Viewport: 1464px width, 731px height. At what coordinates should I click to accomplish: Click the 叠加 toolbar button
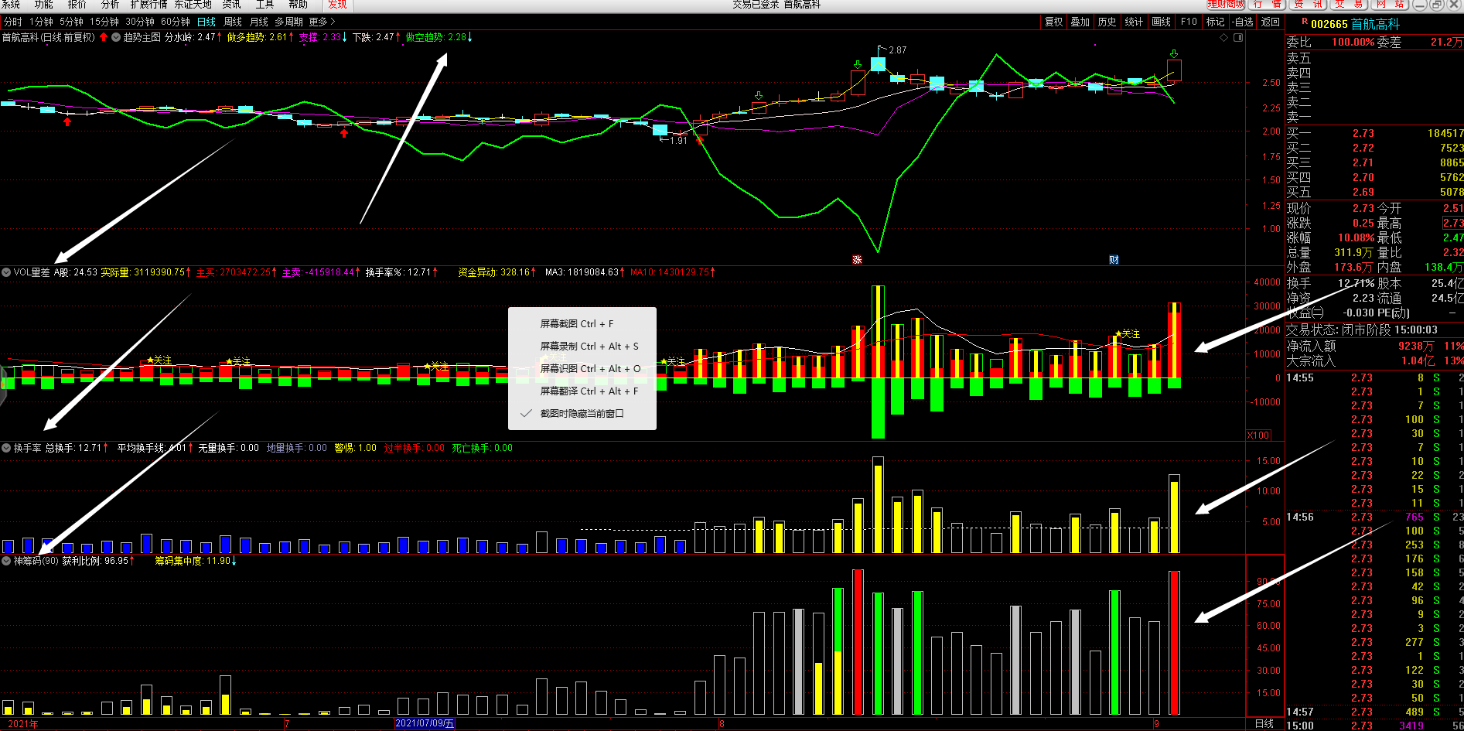tap(1080, 22)
